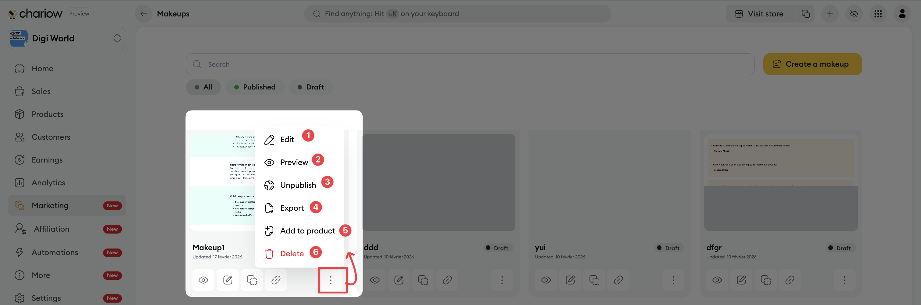Open the apps grid icon in top bar
921x305 pixels.
[x=878, y=14]
